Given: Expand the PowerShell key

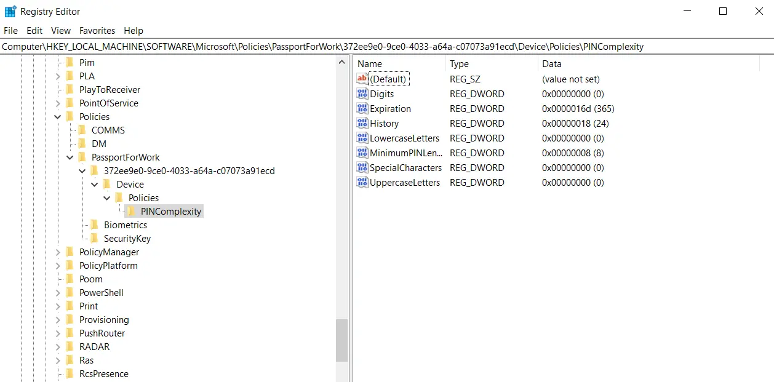Looking at the screenshot, I should point(57,292).
